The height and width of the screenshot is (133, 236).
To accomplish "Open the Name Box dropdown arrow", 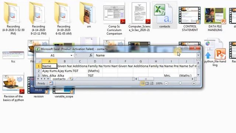I will coord(71,55).
